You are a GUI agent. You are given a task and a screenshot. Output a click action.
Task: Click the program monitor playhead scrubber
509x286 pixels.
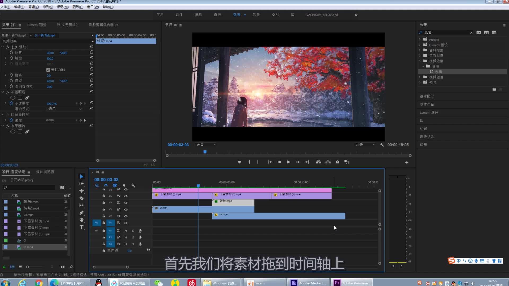tap(205, 152)
